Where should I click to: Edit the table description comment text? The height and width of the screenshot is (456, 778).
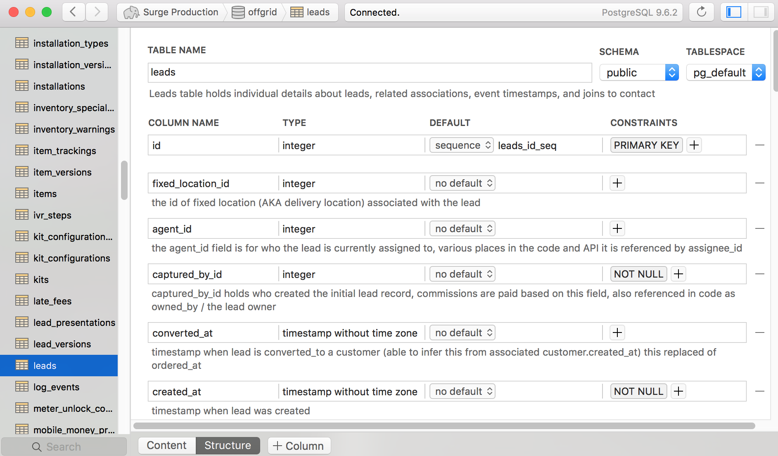click(402, 94)
